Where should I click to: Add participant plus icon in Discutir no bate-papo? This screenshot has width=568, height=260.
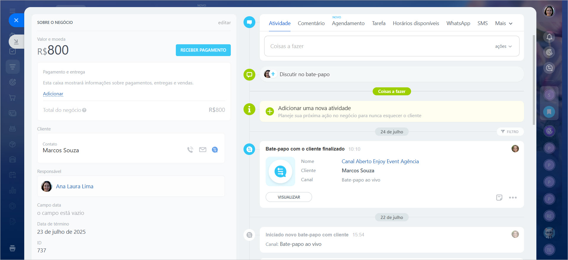(x=273, y=74)
